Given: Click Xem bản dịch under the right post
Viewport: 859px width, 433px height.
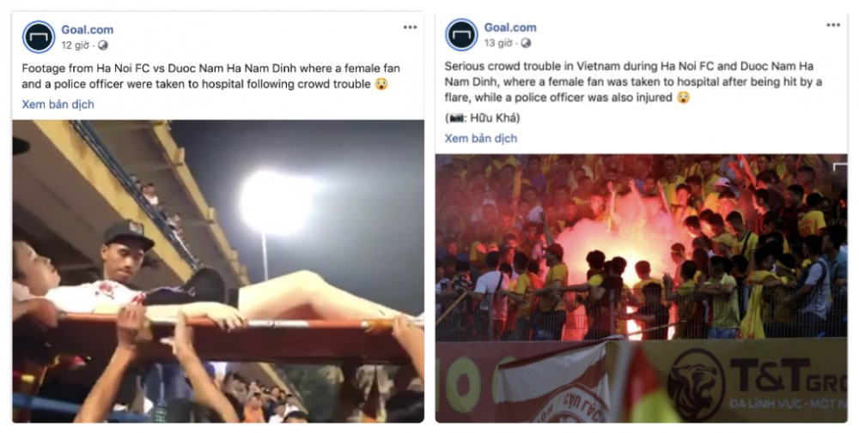Looking at the screenshot, I should tap(481, 138).
